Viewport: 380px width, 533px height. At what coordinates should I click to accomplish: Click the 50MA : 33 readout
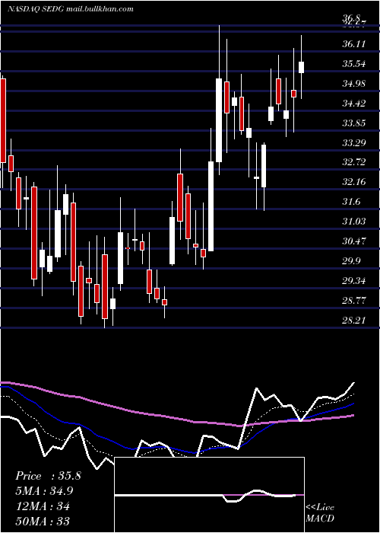click(x=43, y=522)
